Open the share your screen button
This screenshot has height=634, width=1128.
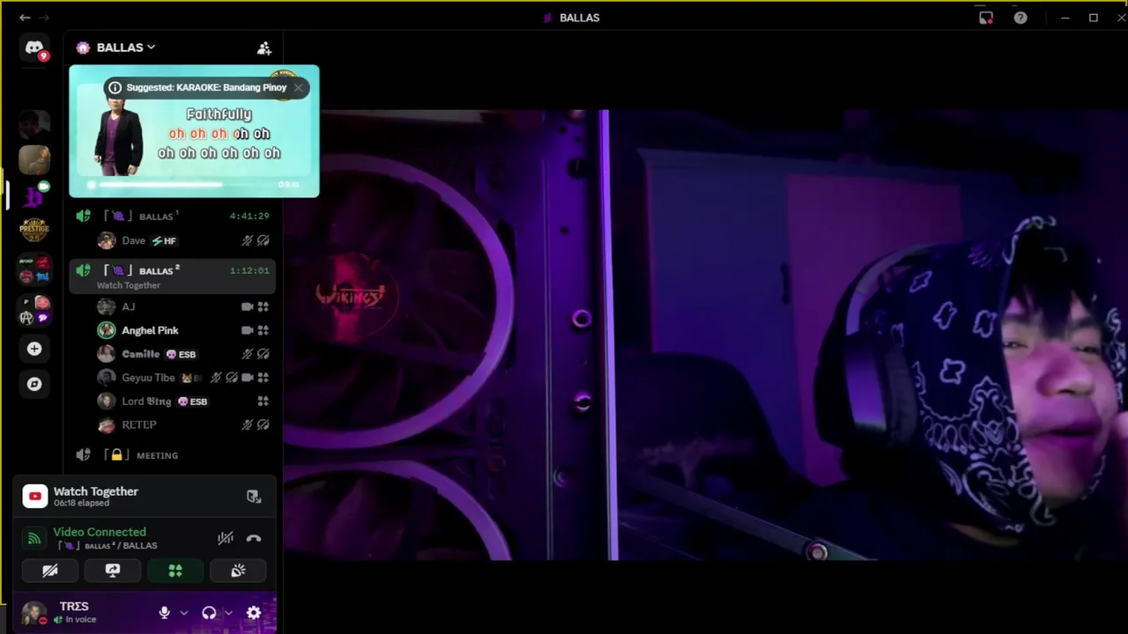click(x=113, y=571)
